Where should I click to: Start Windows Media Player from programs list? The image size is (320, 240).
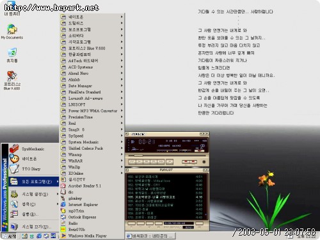click(92, 236)
